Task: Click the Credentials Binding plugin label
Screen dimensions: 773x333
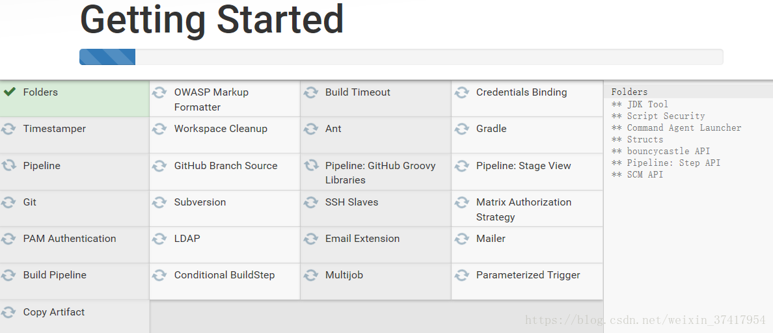Action: click(521, 92)
